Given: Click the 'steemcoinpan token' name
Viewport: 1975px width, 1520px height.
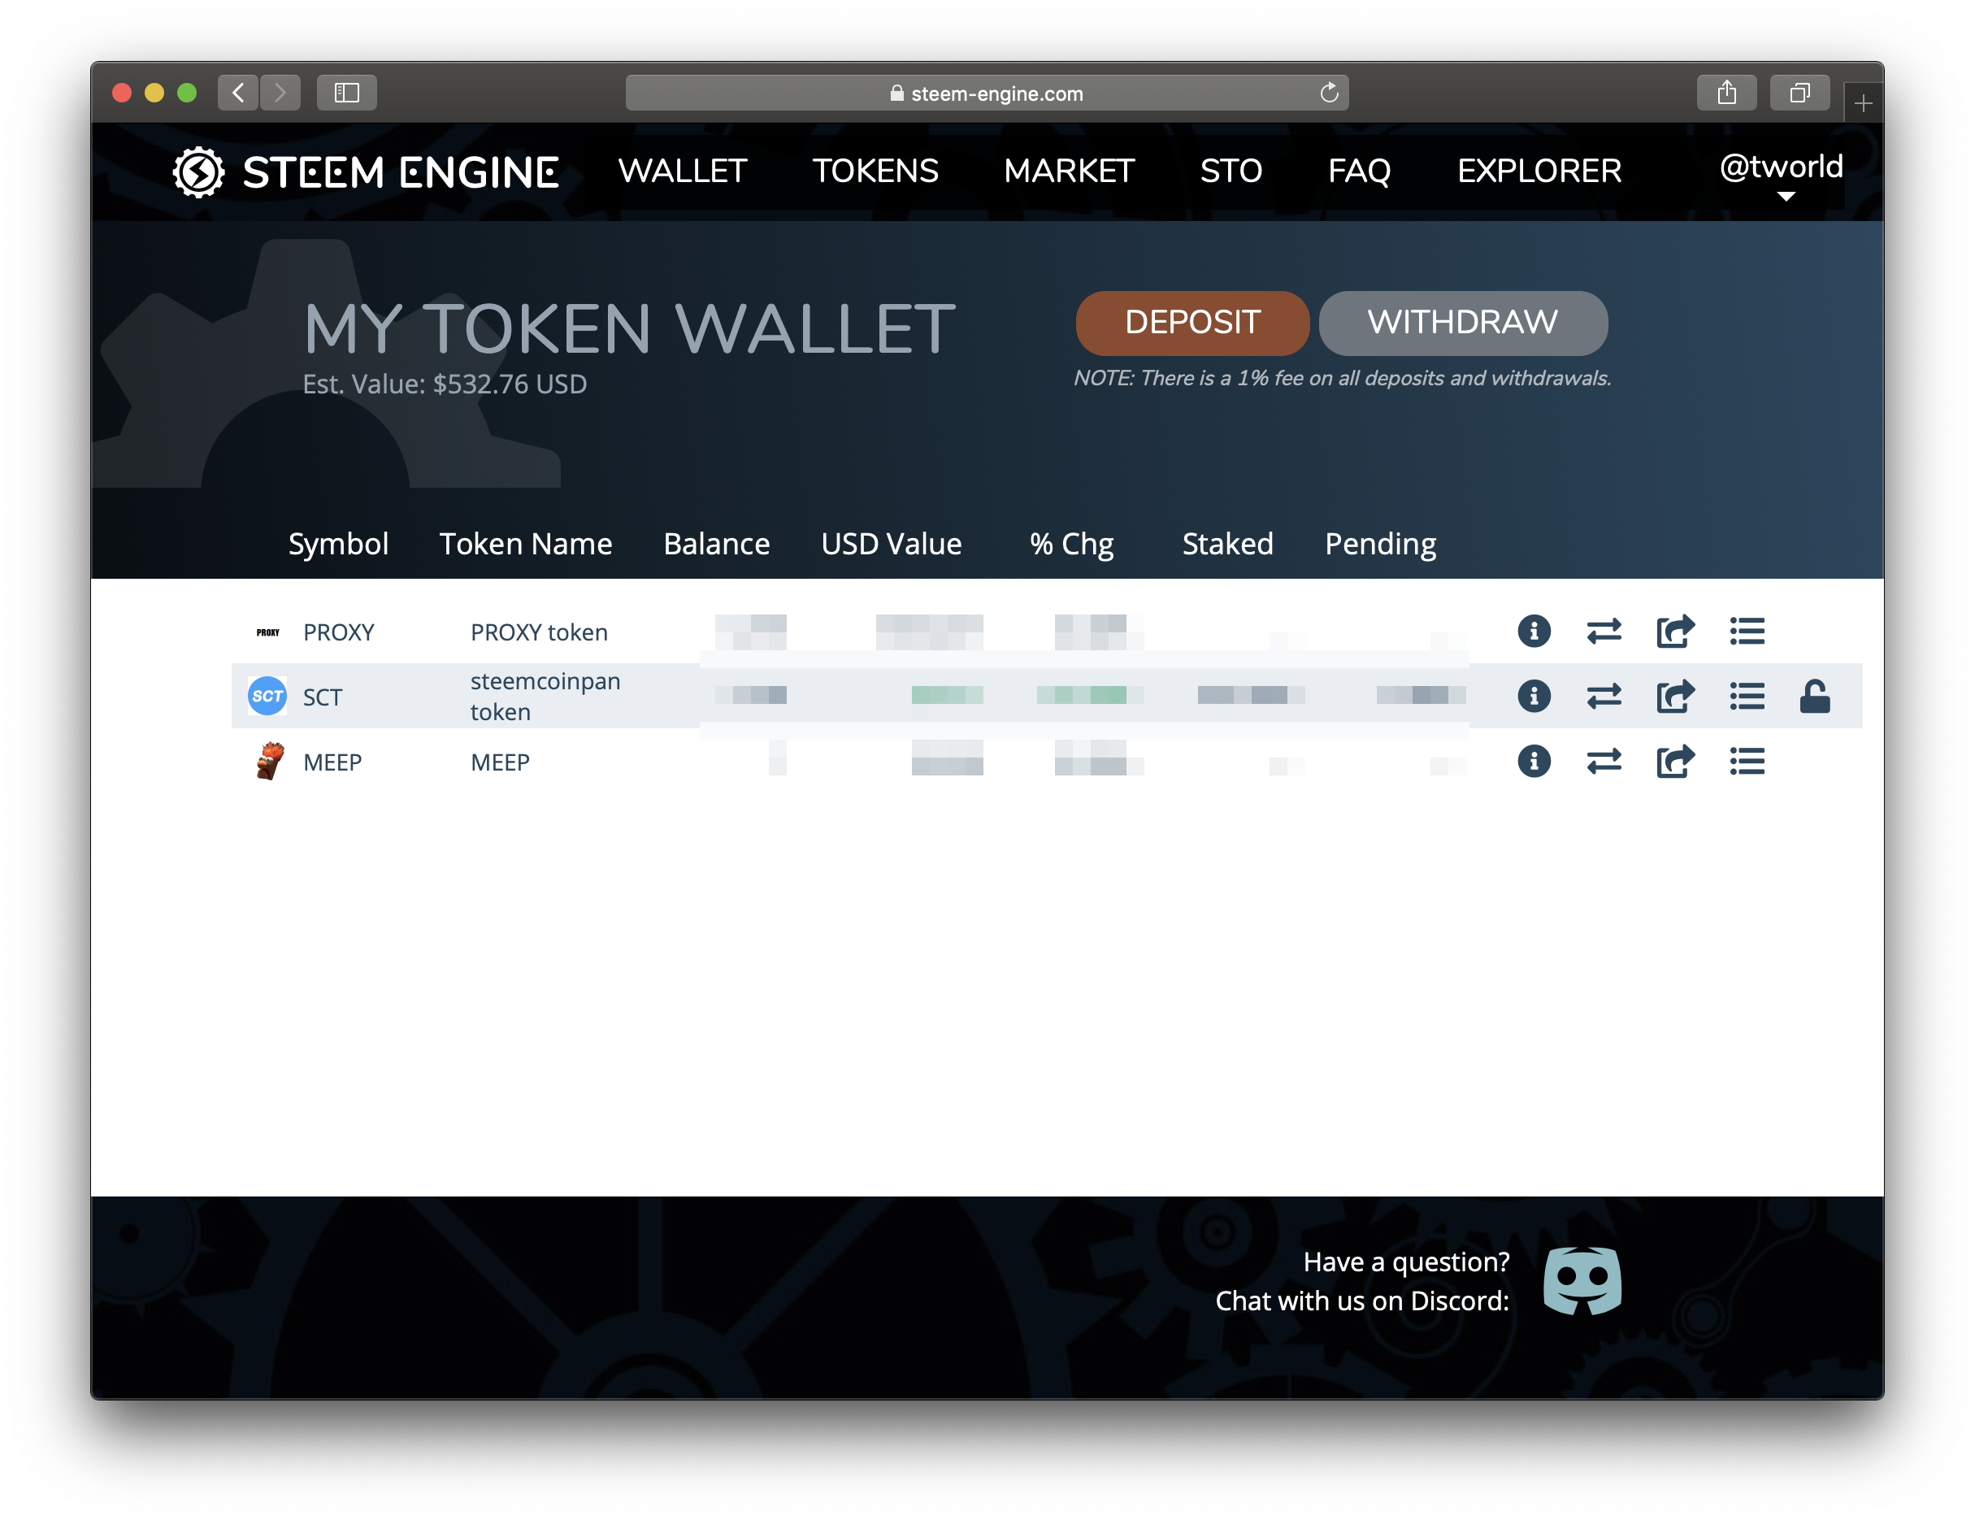Looking at the screenshot, I should click(x=545, y=697).
